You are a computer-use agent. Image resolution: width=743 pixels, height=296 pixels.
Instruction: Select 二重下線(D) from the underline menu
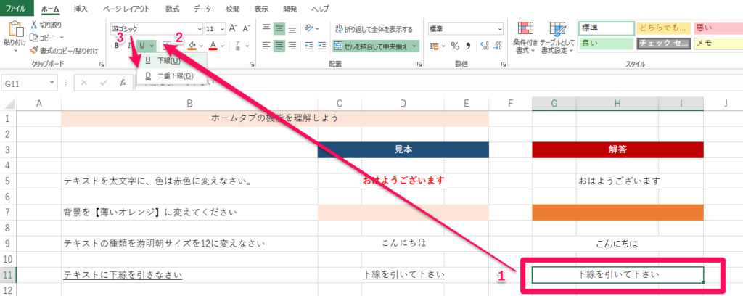(x=169, y=75)
